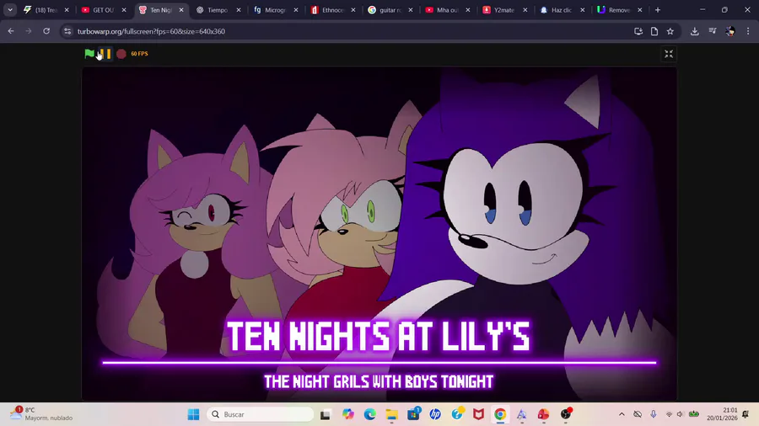Close the Y2mate tab
This screenshot has width=759, height=426.
(525, 10)
